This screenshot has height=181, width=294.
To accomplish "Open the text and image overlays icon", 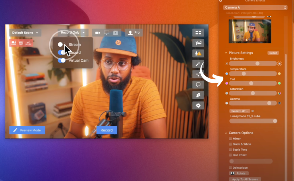I will coord(198,43).
